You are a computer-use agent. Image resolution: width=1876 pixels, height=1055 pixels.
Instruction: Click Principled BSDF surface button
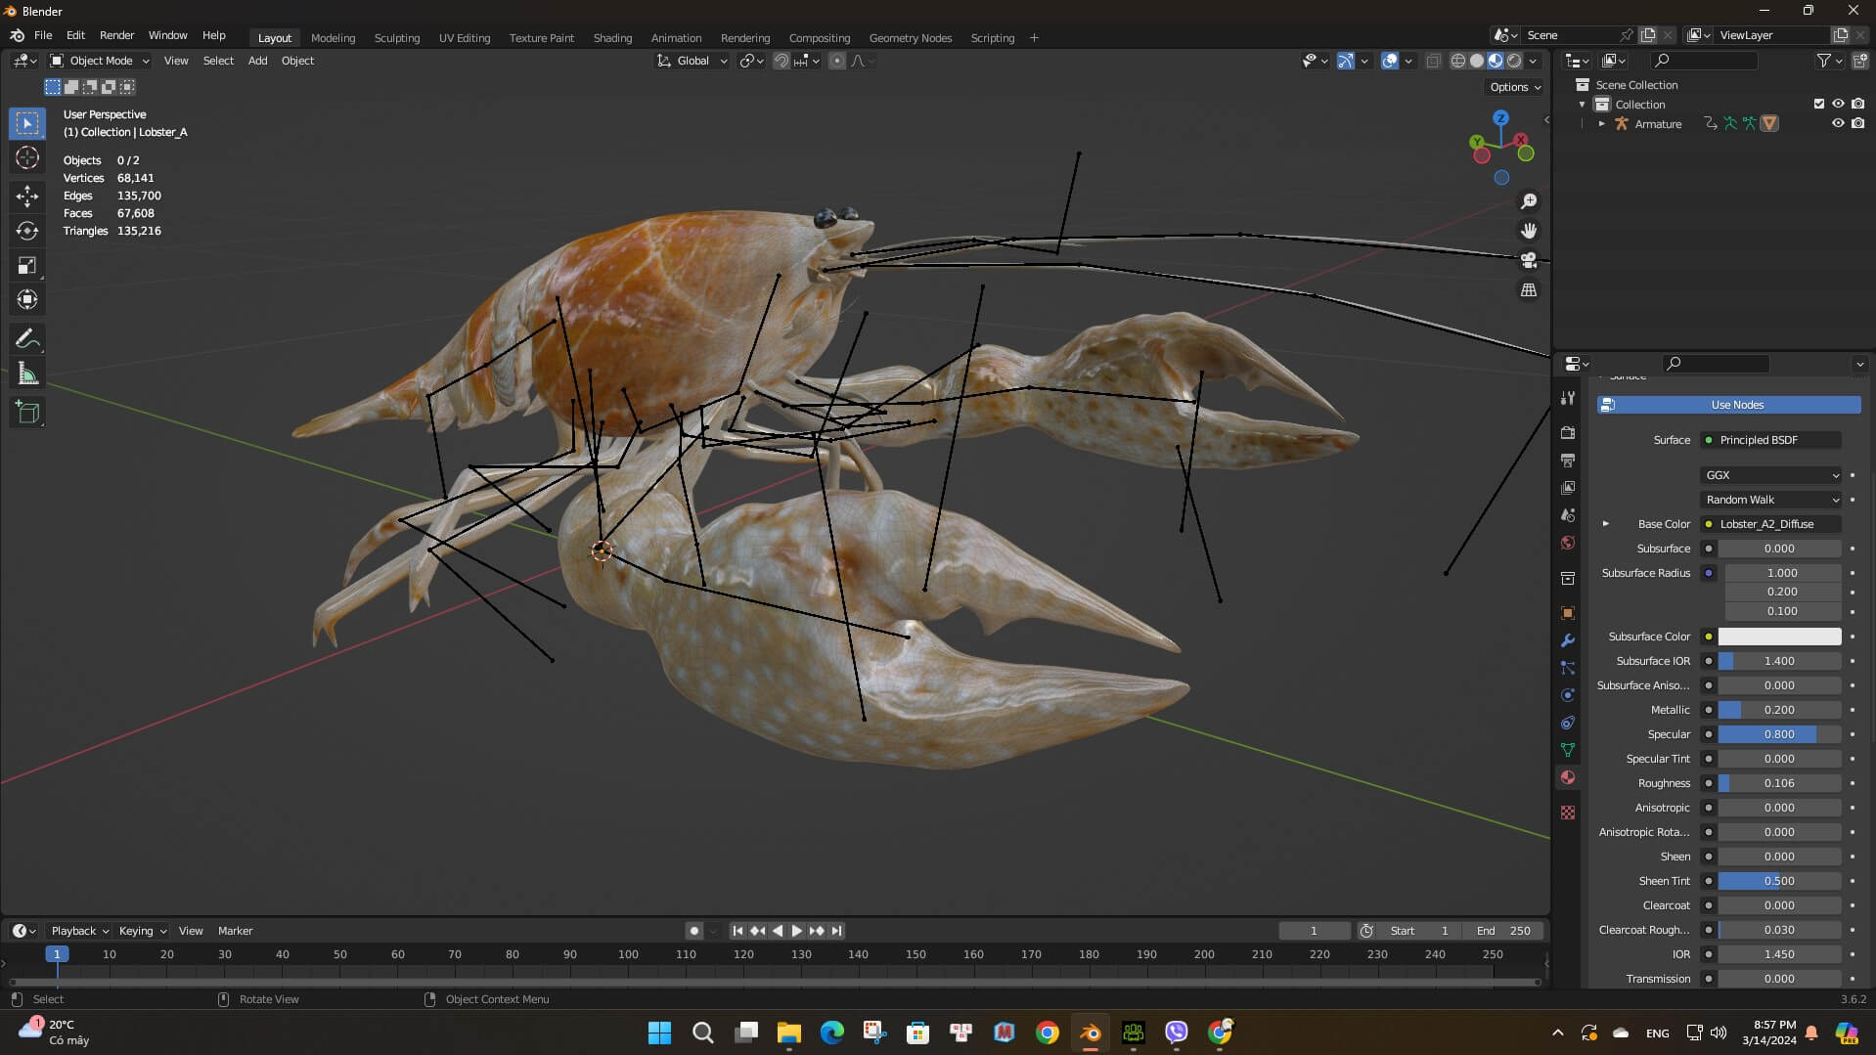point(1771,440)
